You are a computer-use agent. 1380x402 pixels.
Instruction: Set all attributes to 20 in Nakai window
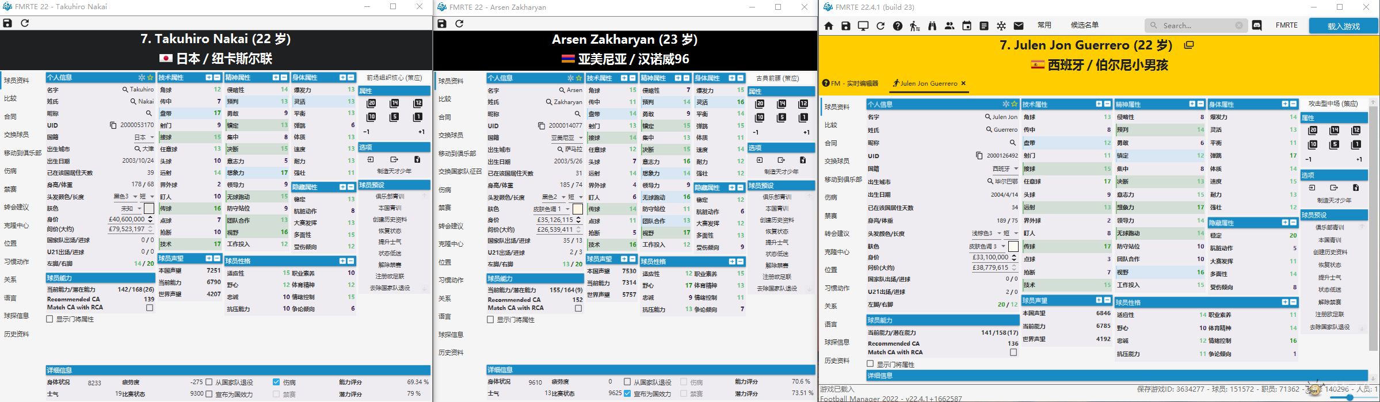[x=372, y=104]
